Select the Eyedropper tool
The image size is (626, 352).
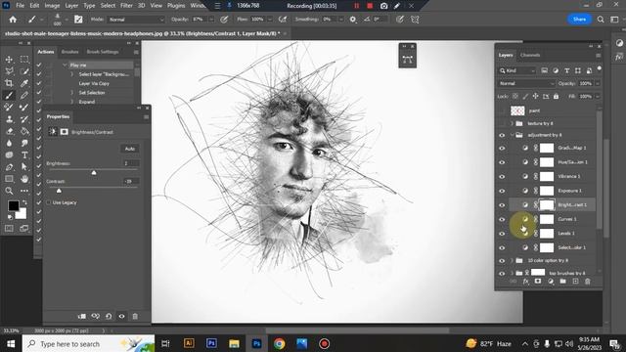[x=24, y=83]
